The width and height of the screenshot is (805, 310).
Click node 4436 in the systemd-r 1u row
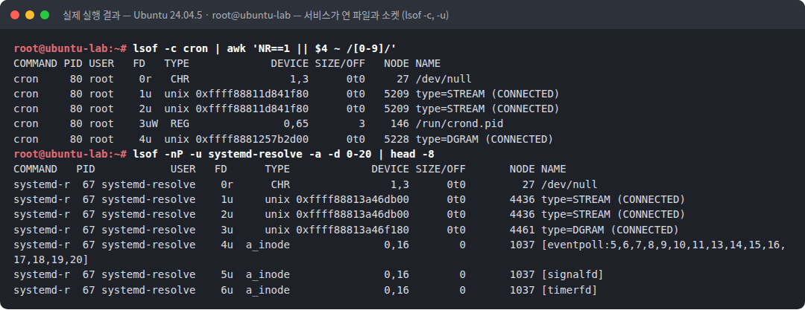tap(522, 199)
